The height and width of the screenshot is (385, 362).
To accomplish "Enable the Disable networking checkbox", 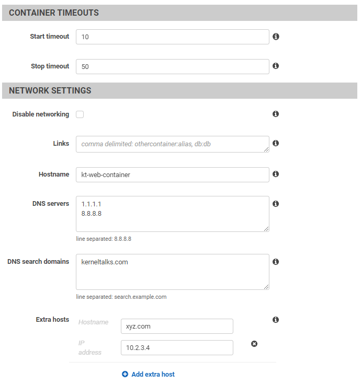I will [80, 114].
